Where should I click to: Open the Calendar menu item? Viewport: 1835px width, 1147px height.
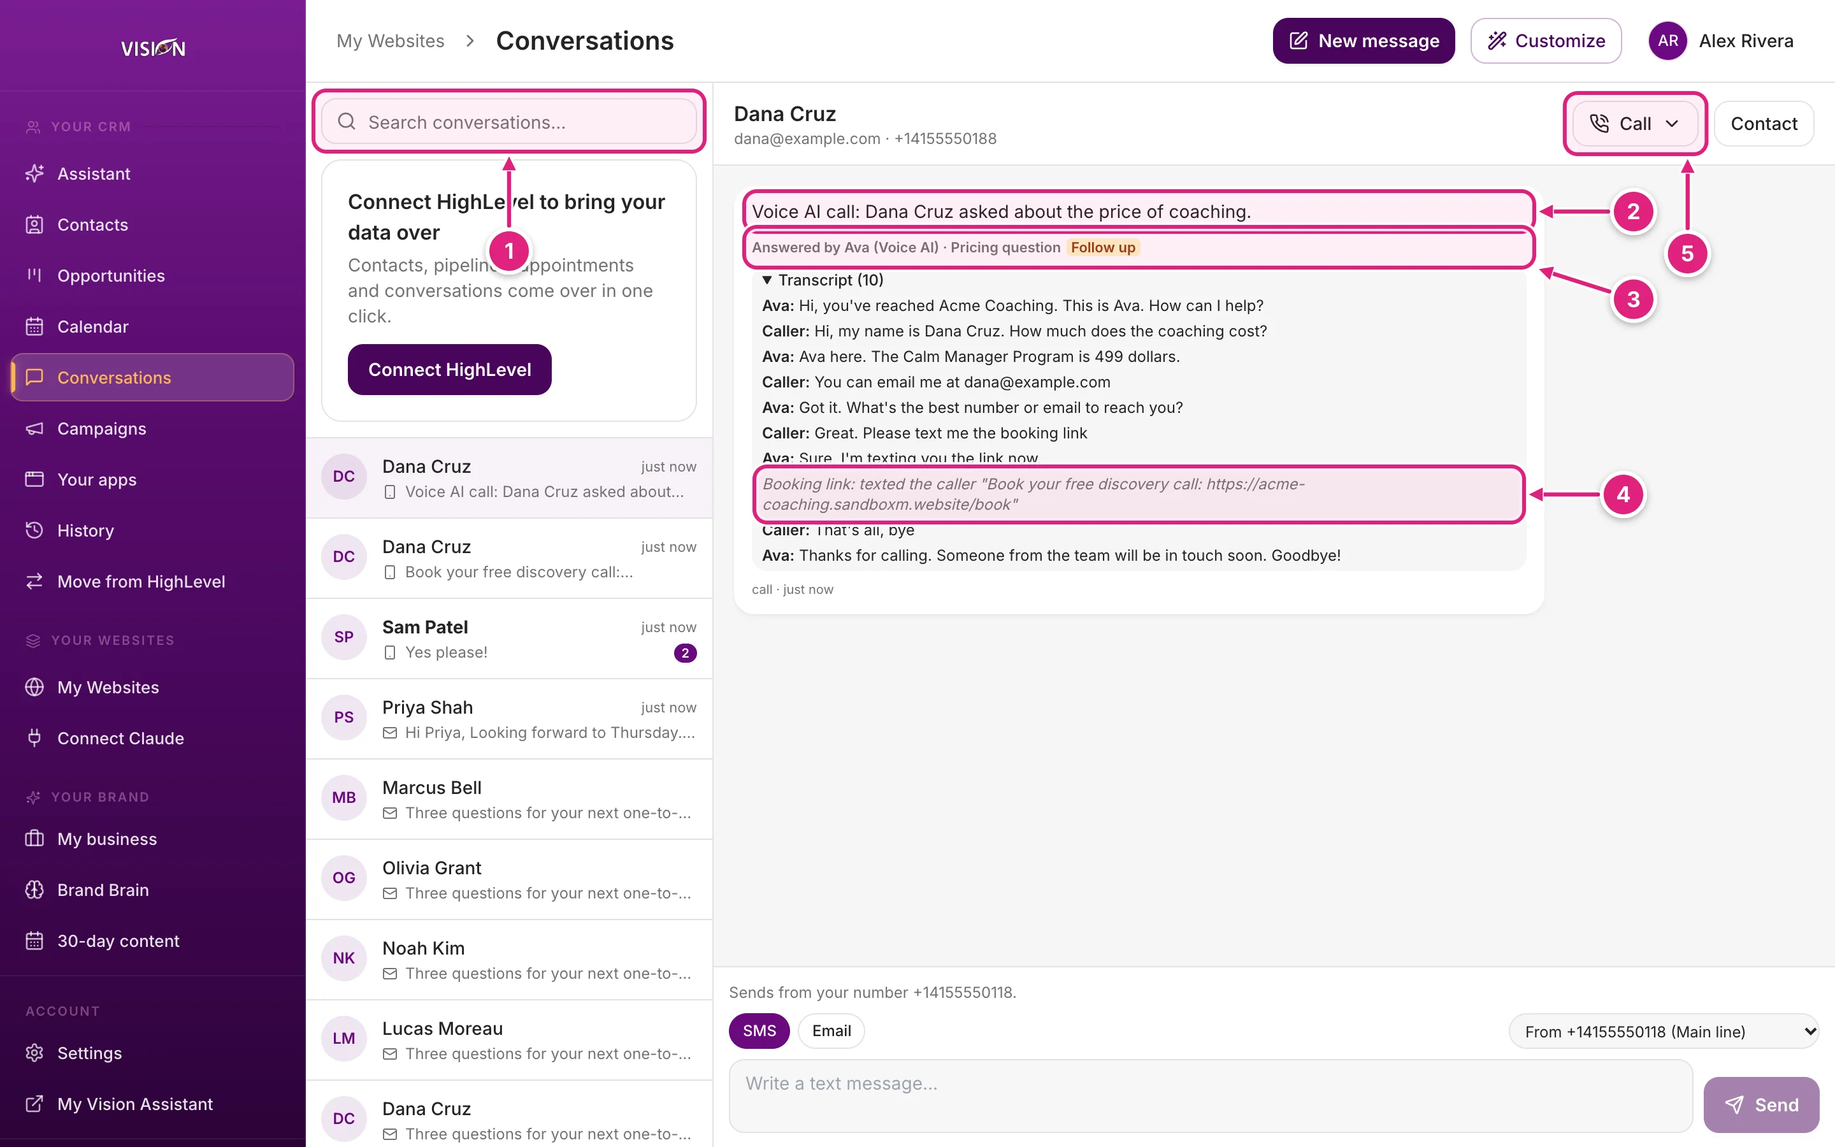click(152, 326)
